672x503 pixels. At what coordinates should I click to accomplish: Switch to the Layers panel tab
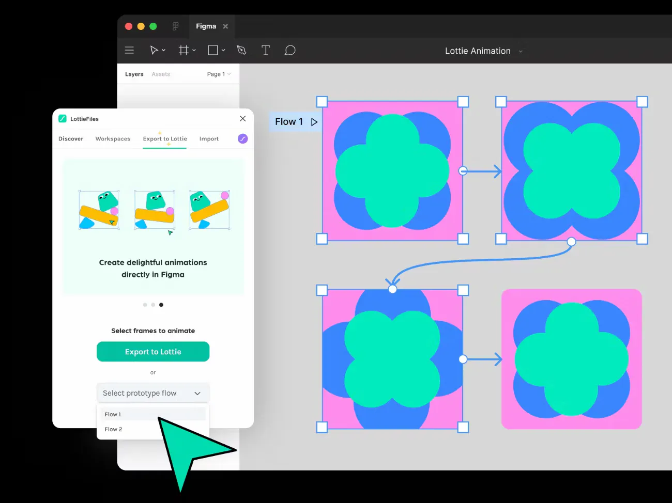tap(134, 74)
